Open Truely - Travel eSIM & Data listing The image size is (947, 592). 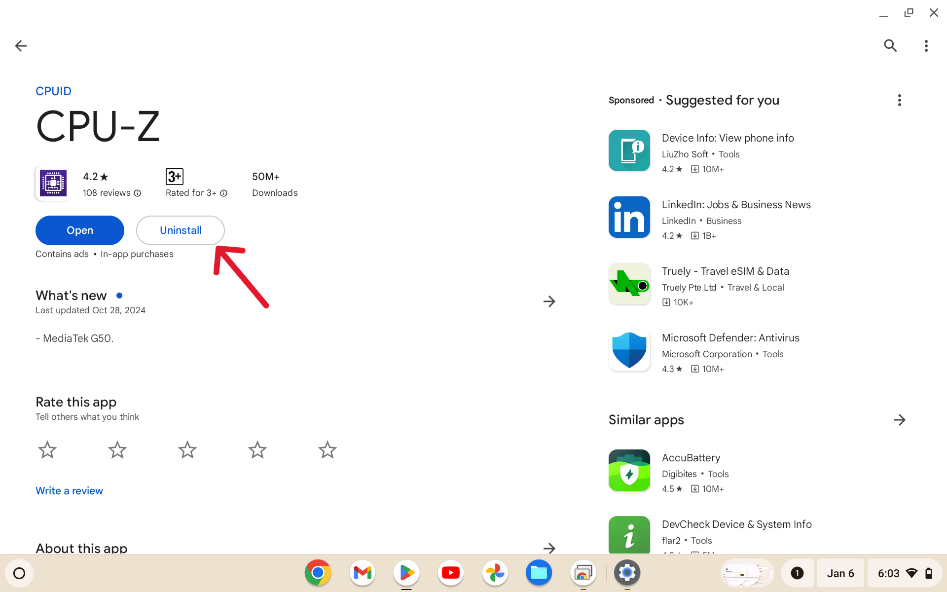coord(726,271)
